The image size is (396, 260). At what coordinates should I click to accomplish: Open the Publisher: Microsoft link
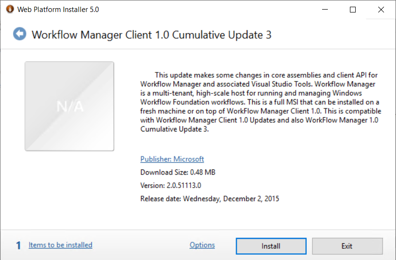click(172, 159)
